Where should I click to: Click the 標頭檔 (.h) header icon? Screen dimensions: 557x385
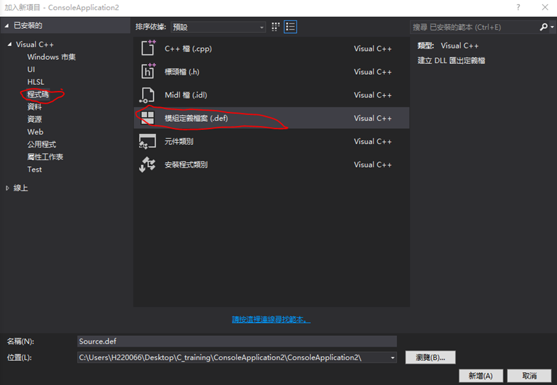(x=148, y=71)
